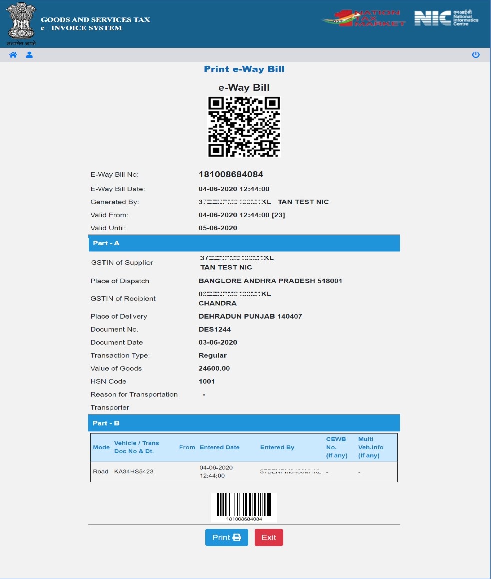Screen dimensions: 491x579
Task: Click the Mode column header
Action: click(x=101, y=447)
